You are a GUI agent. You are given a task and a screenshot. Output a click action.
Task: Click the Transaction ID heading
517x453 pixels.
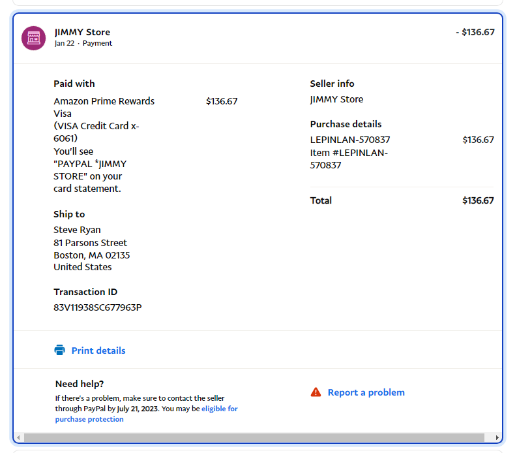[x=85, y=292]
